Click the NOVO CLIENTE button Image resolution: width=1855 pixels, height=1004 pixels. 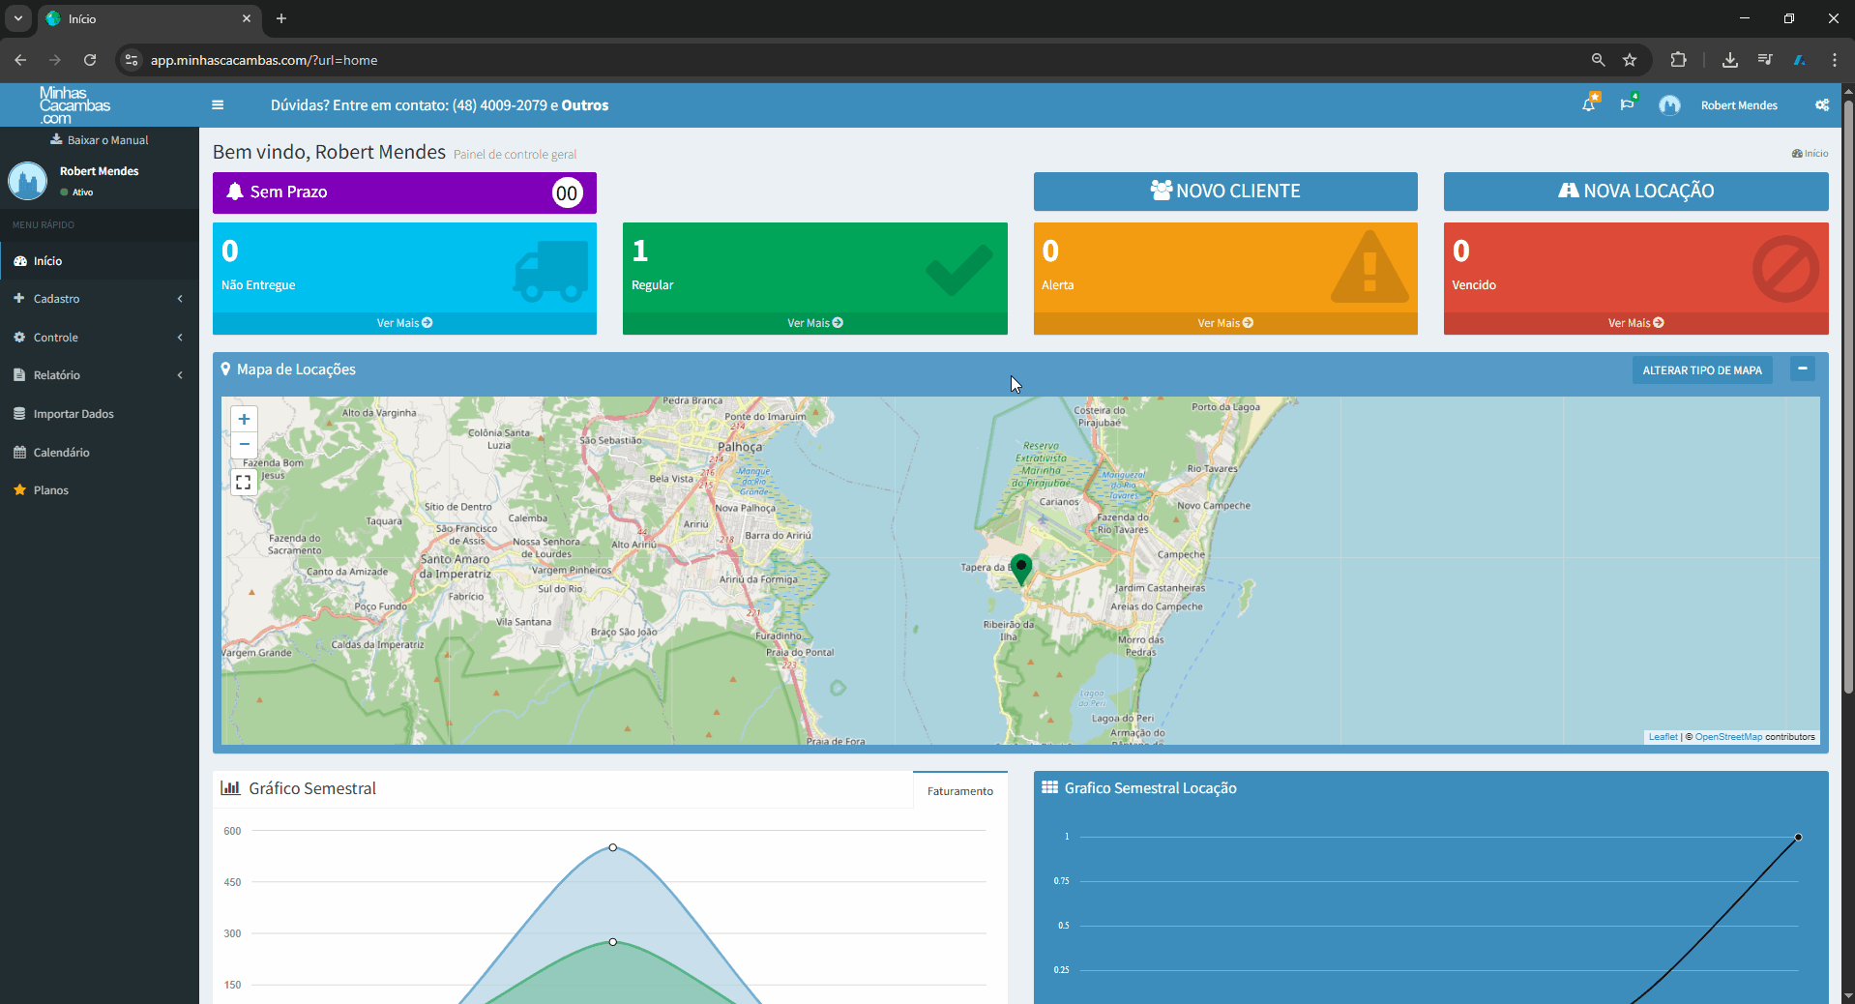click(x=1225, y=192)
